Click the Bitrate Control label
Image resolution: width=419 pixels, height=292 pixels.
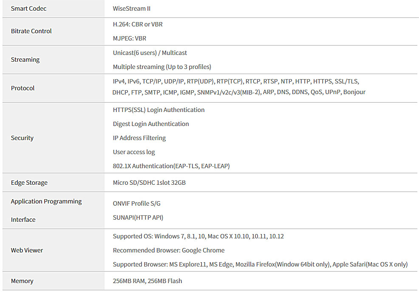click(x=31, y=31)
